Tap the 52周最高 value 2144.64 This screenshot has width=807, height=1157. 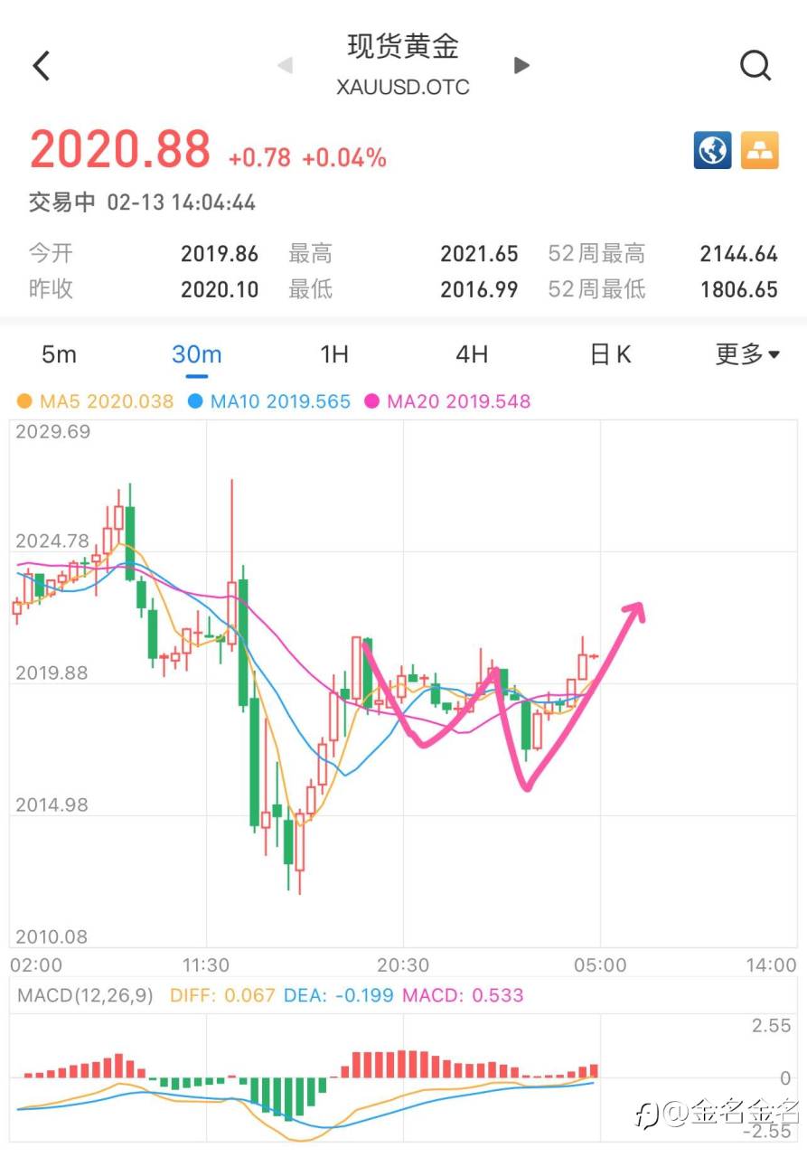pos(738,254)
